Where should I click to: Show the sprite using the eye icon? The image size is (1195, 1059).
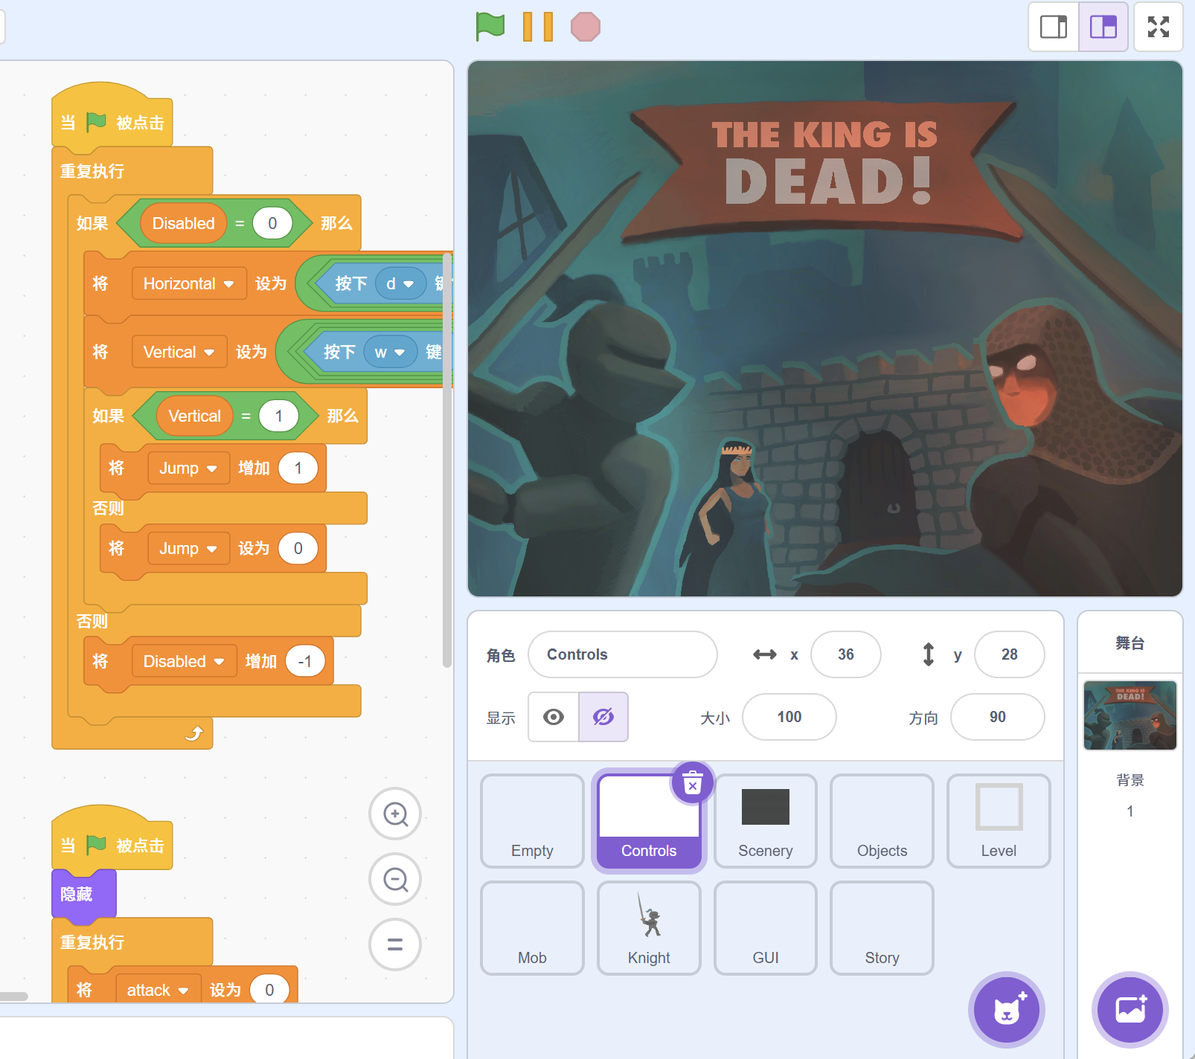click(554, 717)
